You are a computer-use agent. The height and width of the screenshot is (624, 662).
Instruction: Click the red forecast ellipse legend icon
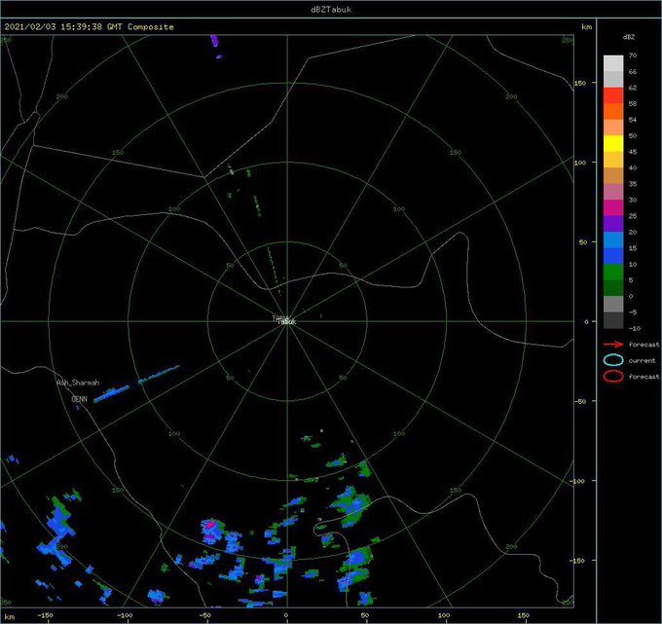click(x=613, y=376)
